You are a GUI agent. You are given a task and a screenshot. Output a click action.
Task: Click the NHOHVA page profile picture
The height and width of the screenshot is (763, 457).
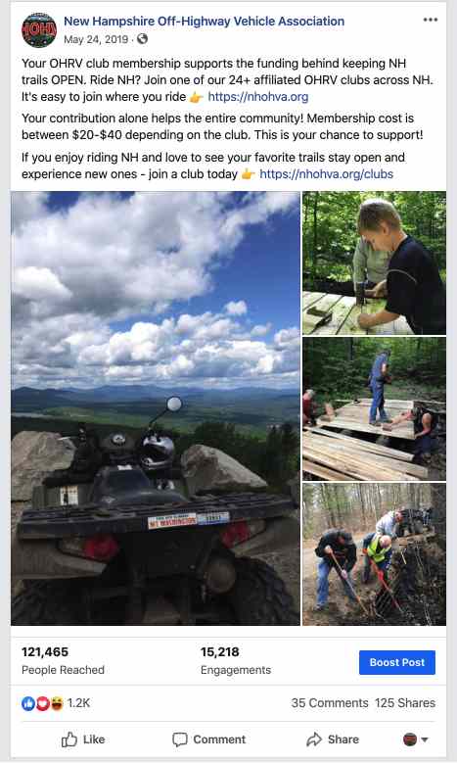(39, 30)
